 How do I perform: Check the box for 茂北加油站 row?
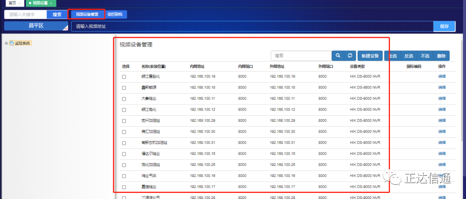(124, 165)
